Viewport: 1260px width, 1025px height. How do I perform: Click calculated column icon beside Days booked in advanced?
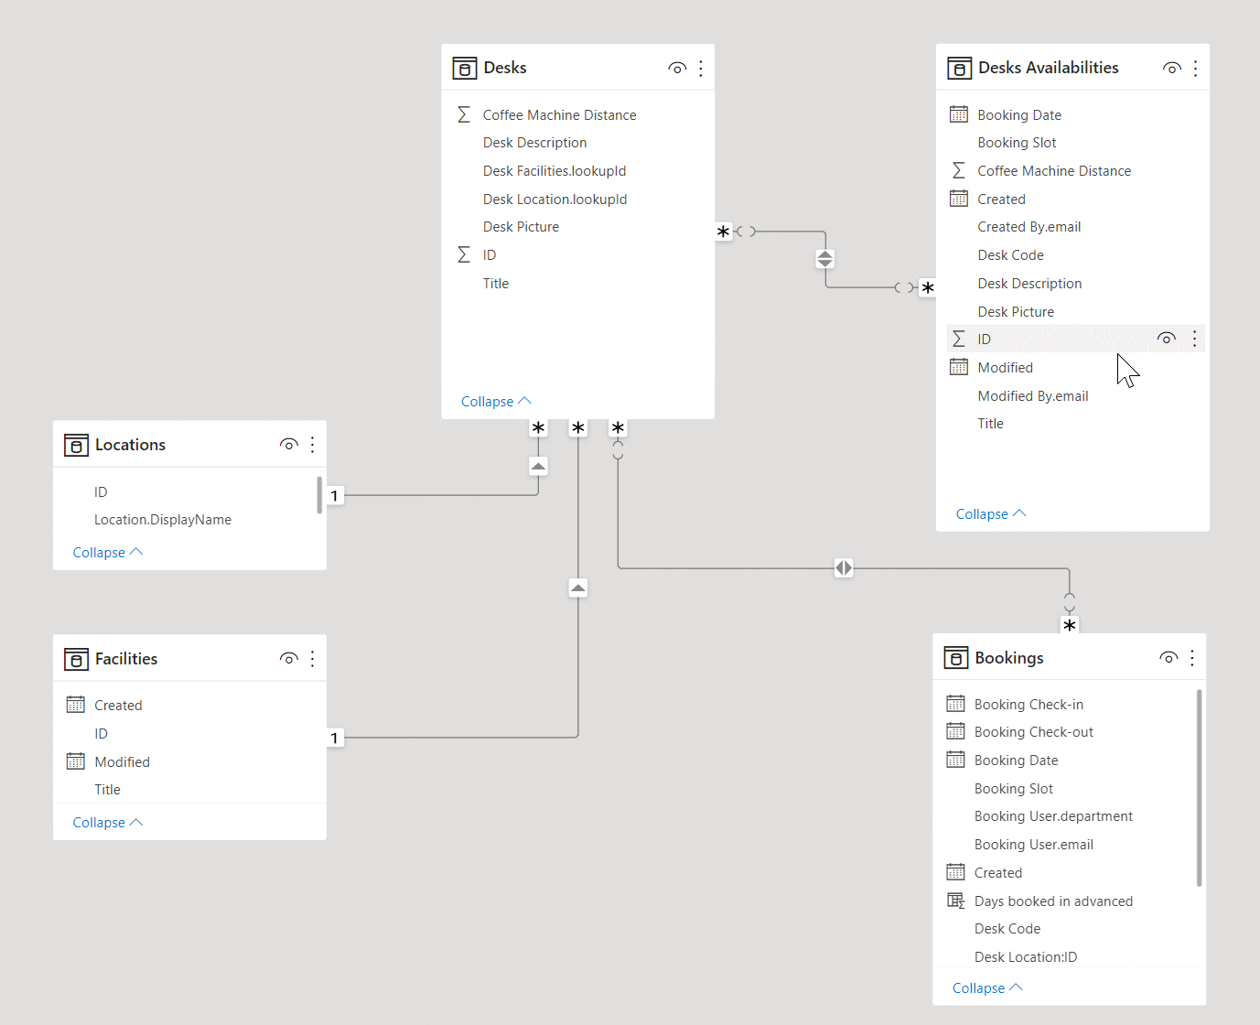(955, 901)
